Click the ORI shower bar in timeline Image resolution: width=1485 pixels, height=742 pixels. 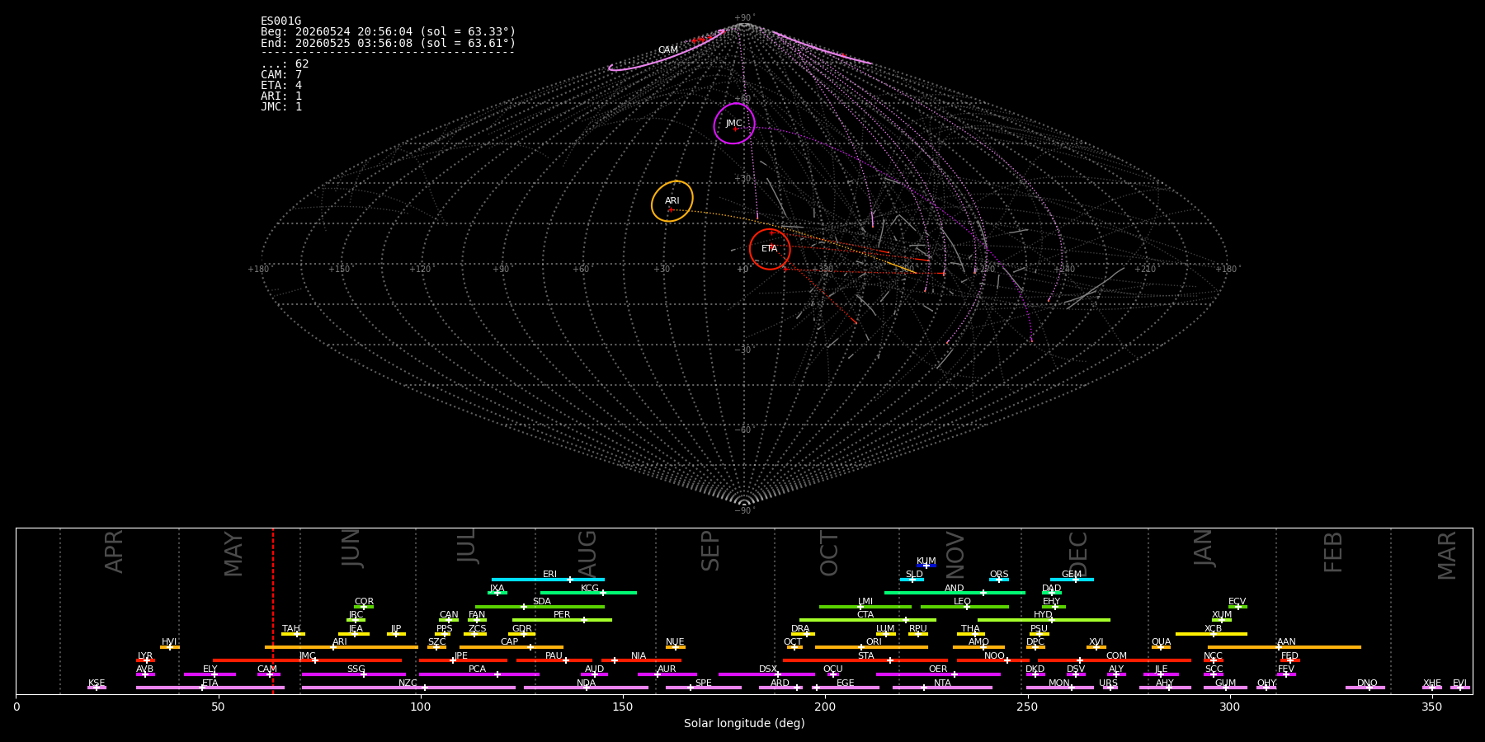click(x=871, y=646)
